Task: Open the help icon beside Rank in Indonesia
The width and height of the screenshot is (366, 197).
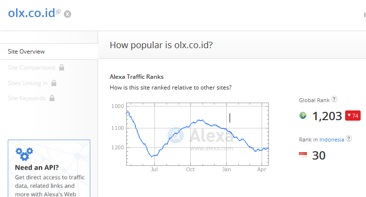Action: click(x=349, y=139)
